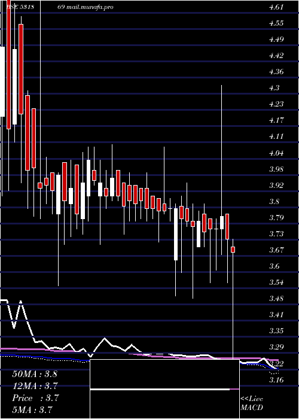Click the 50MA : 3.8 legend entry
Screen dimensions: 299x419
(x=35, y=374)
